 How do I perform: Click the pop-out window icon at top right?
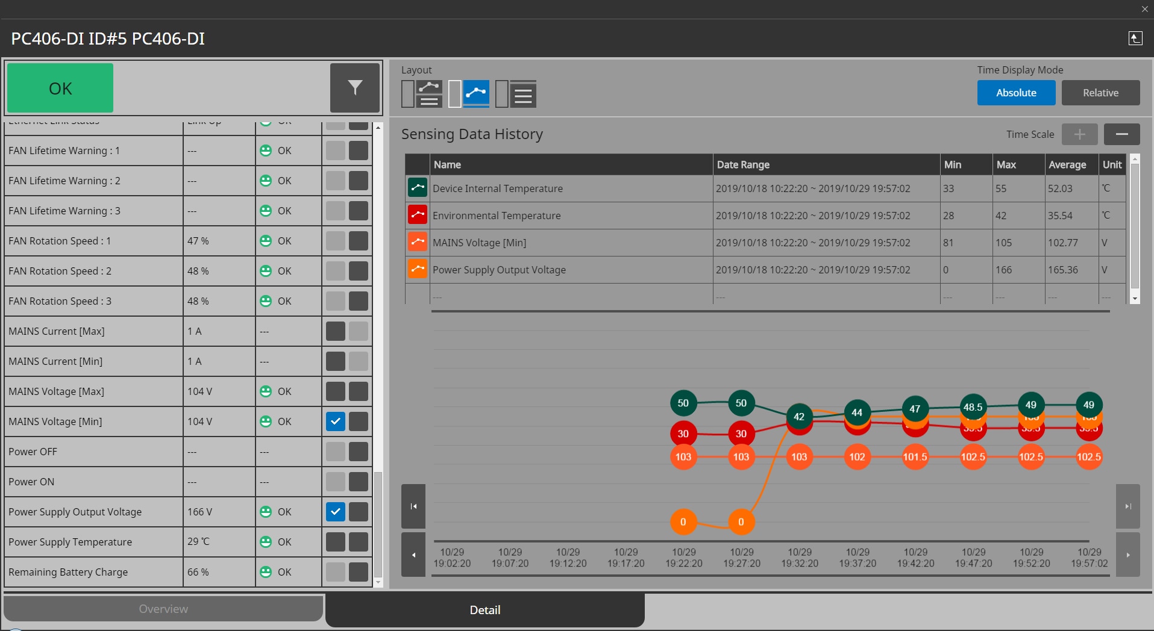click(1135, 39)
